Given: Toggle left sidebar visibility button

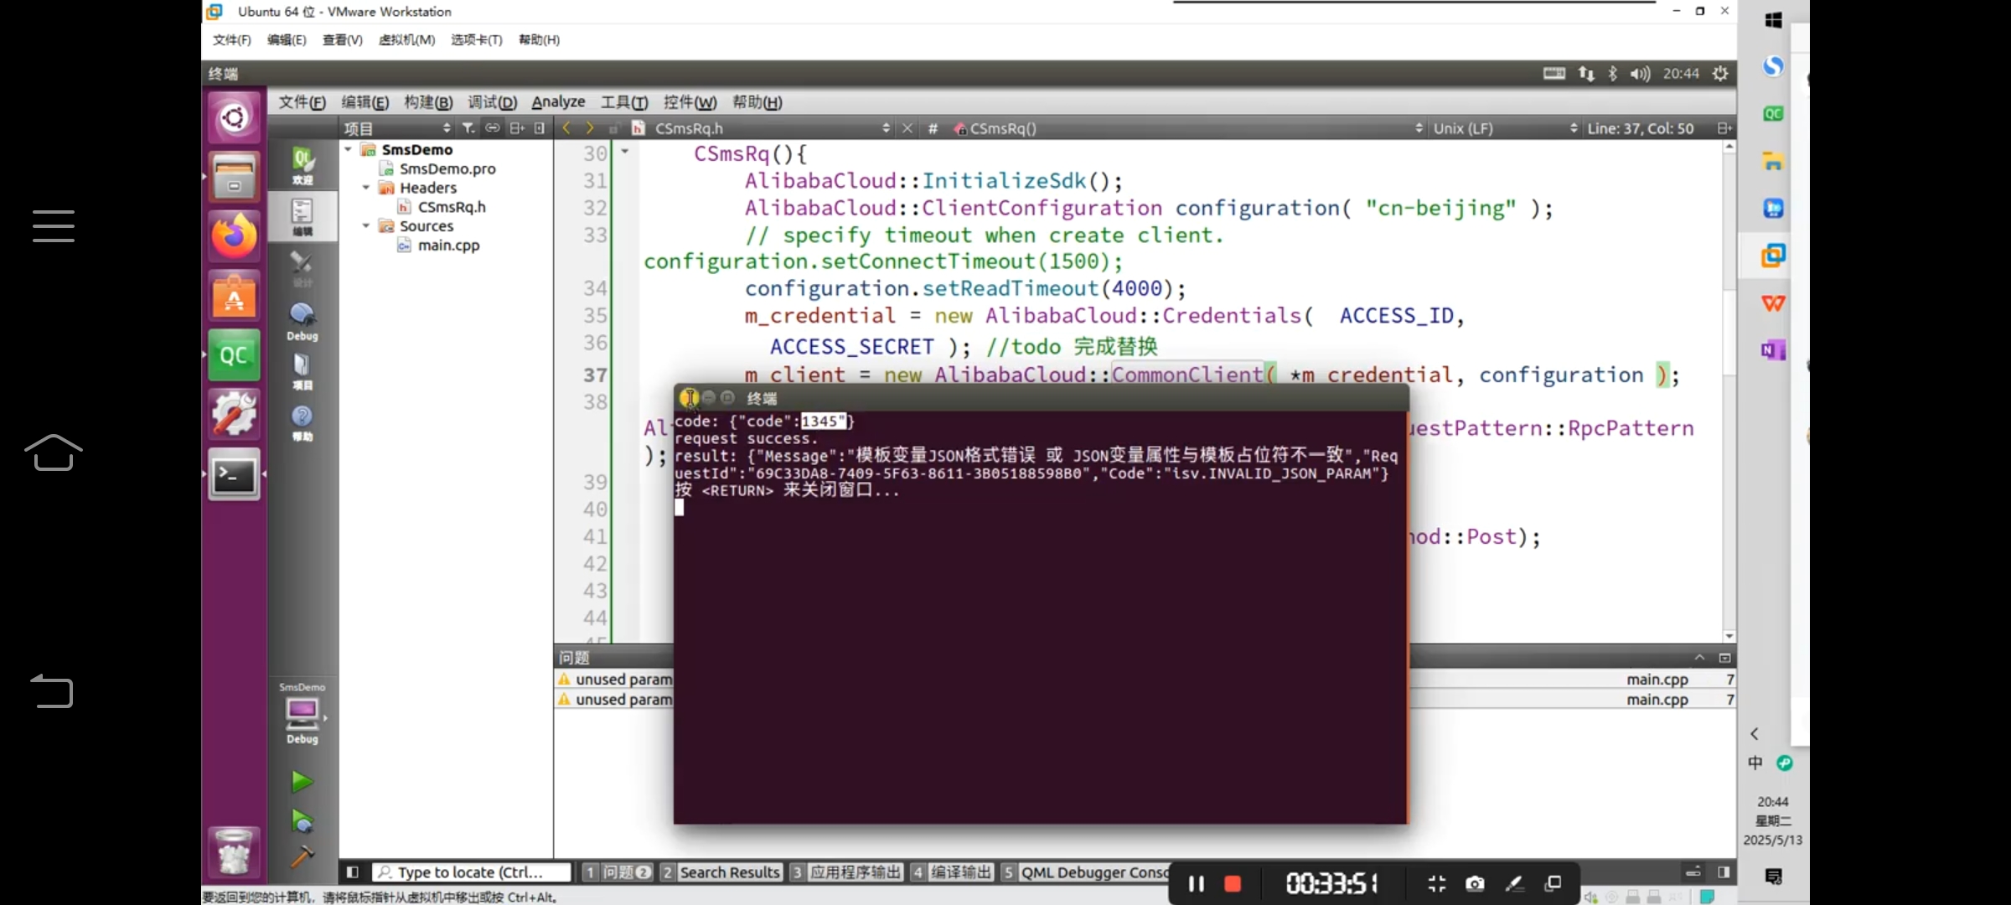Looking at the screenshot, I should click(x=353, y=872).
